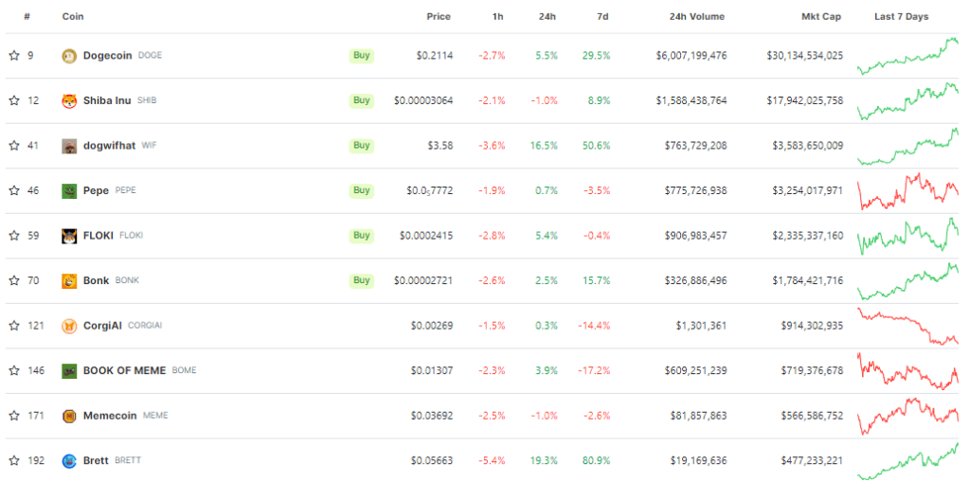The width and height of the screenshot is (970, 482).
Task: Select the BOOK OF MEME logo
Action: [x=69, y=370]
